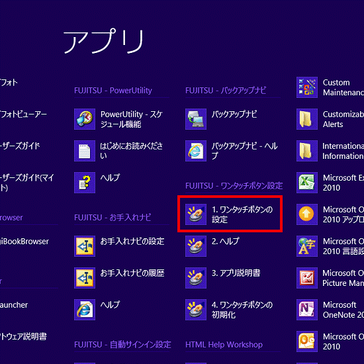Click the FUJITSU - PowerUtility group header
This screenshot has width=364, height=364.
[113, 90]
